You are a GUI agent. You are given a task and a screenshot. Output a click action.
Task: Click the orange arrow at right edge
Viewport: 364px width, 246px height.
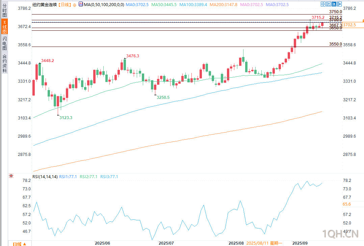[x=363, y=21]
